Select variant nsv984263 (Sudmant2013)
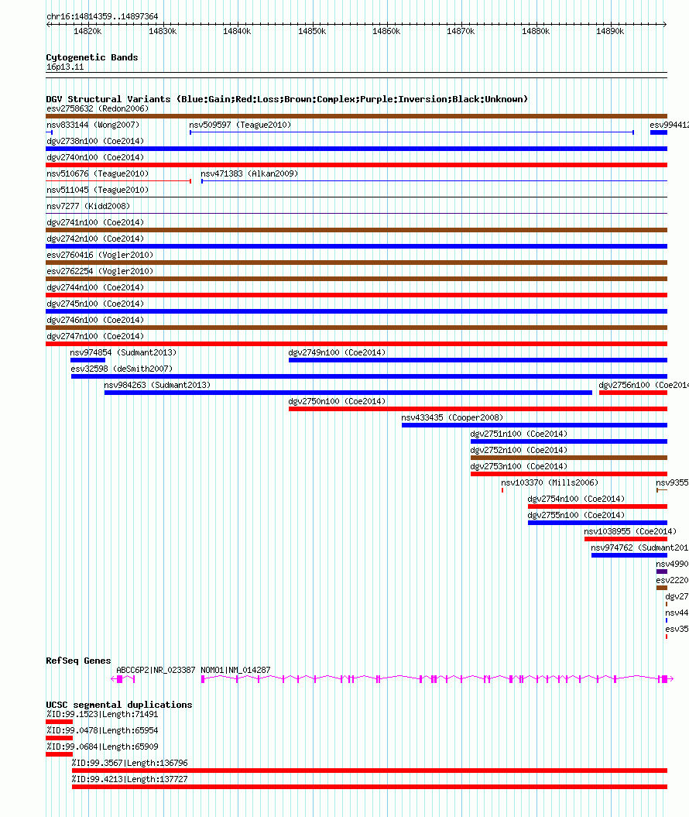 [x=157, y=385]
